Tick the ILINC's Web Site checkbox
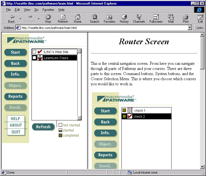The height and width of the screenshot is (176, 206). coord(34,52)
